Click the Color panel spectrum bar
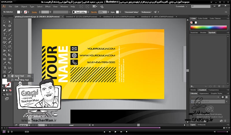The image size is (231, 135). pos(208,27)
